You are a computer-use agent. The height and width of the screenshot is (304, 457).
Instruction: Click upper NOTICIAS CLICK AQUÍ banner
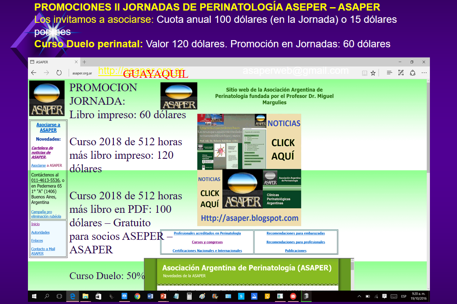point(249,141)
